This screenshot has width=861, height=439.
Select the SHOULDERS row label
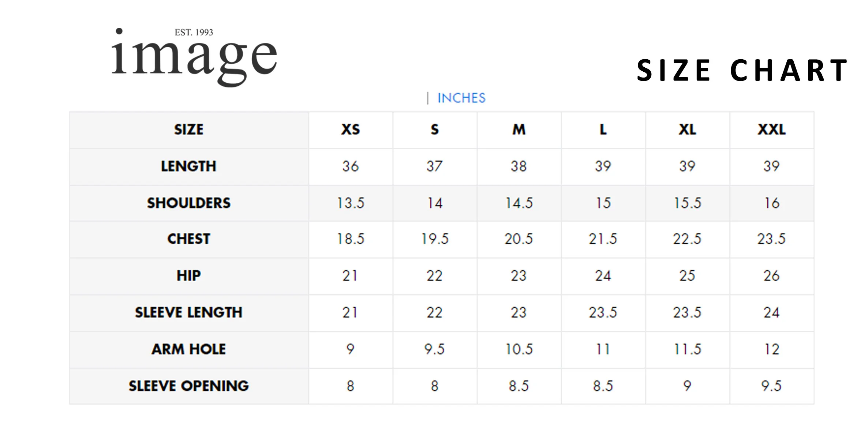(188, 203)
